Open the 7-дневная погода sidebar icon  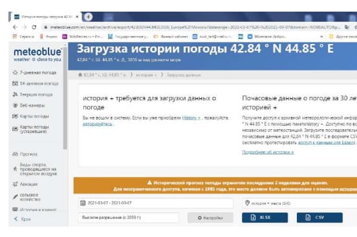click(15, 72)
